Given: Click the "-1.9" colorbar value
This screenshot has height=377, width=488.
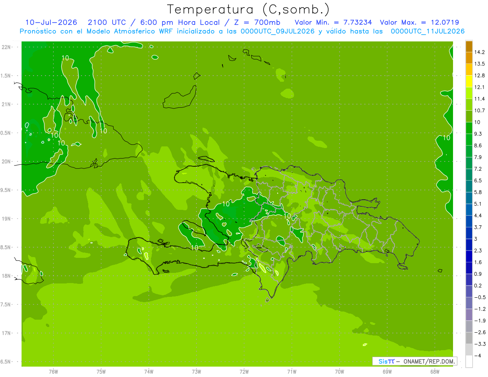Looking at the screenshot, I should [479, 320].
